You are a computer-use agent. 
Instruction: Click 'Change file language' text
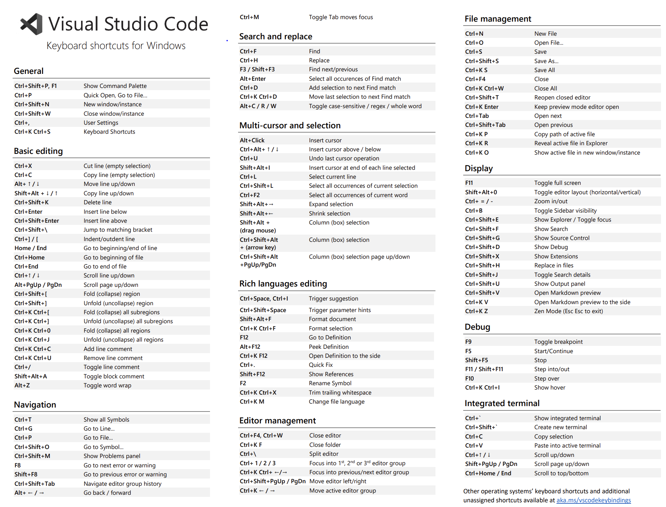[337, 401]
